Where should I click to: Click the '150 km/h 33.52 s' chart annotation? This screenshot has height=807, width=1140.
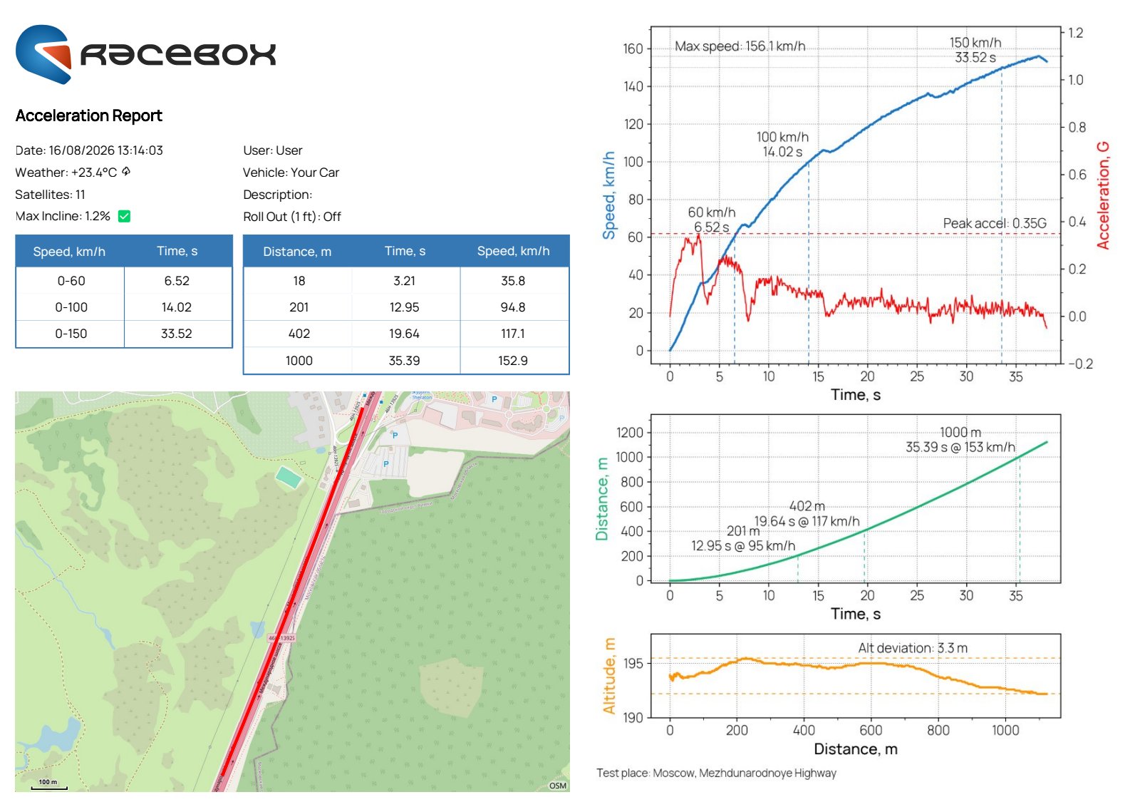pos(975,50)
